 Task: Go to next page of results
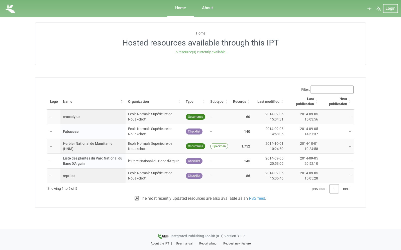346,189
